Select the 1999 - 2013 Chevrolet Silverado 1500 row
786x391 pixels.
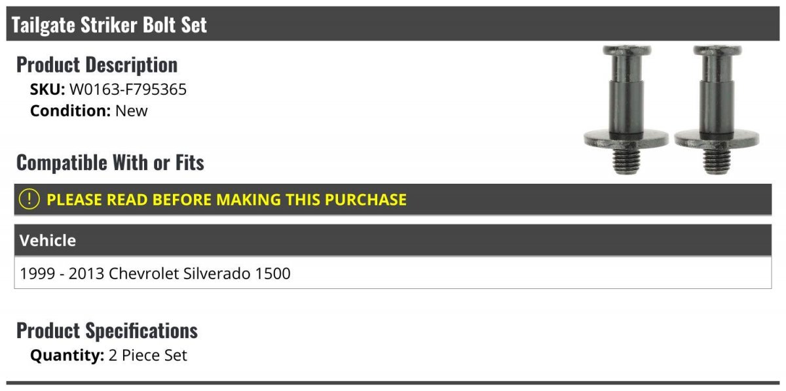click(x=393, y=273)
